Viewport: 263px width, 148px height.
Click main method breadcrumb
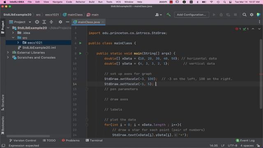(92, 15)
